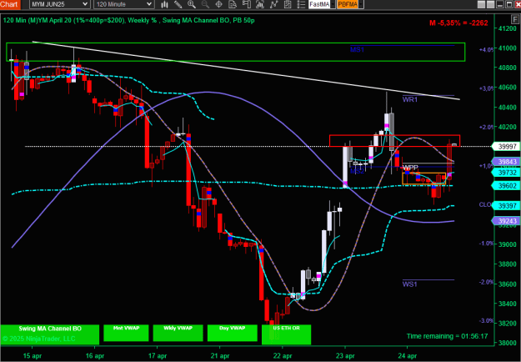Select the orange Chart tab
This screenshot has height=362, width=521.
[10, 4]
